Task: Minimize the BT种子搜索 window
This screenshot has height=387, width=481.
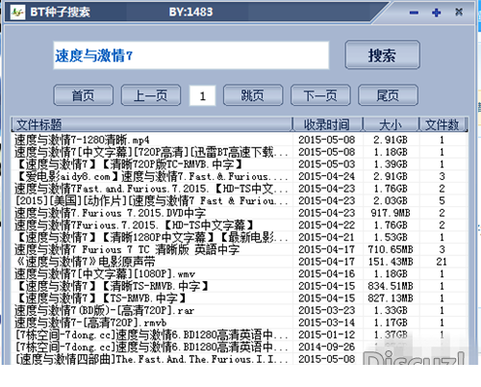Action: click(x=414, y=13)
